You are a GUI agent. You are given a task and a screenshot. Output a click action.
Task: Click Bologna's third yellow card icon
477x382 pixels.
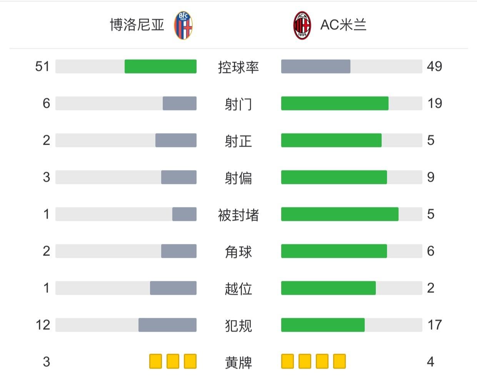190,362
